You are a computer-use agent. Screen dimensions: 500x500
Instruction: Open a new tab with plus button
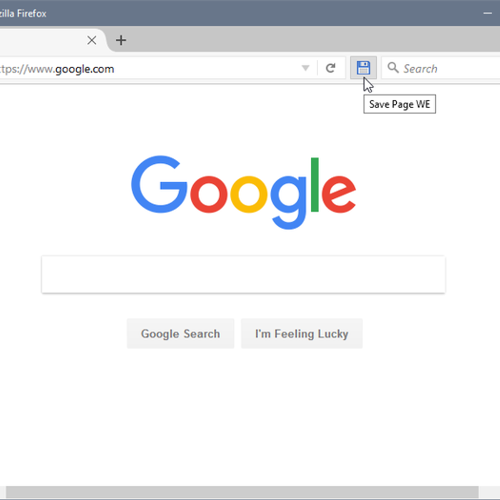coord(121,40)
